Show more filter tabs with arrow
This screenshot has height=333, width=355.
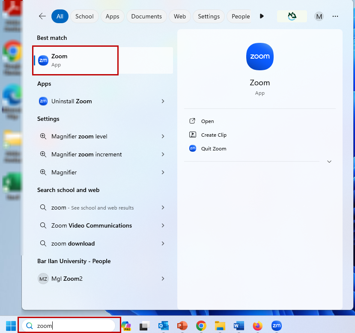262,16
